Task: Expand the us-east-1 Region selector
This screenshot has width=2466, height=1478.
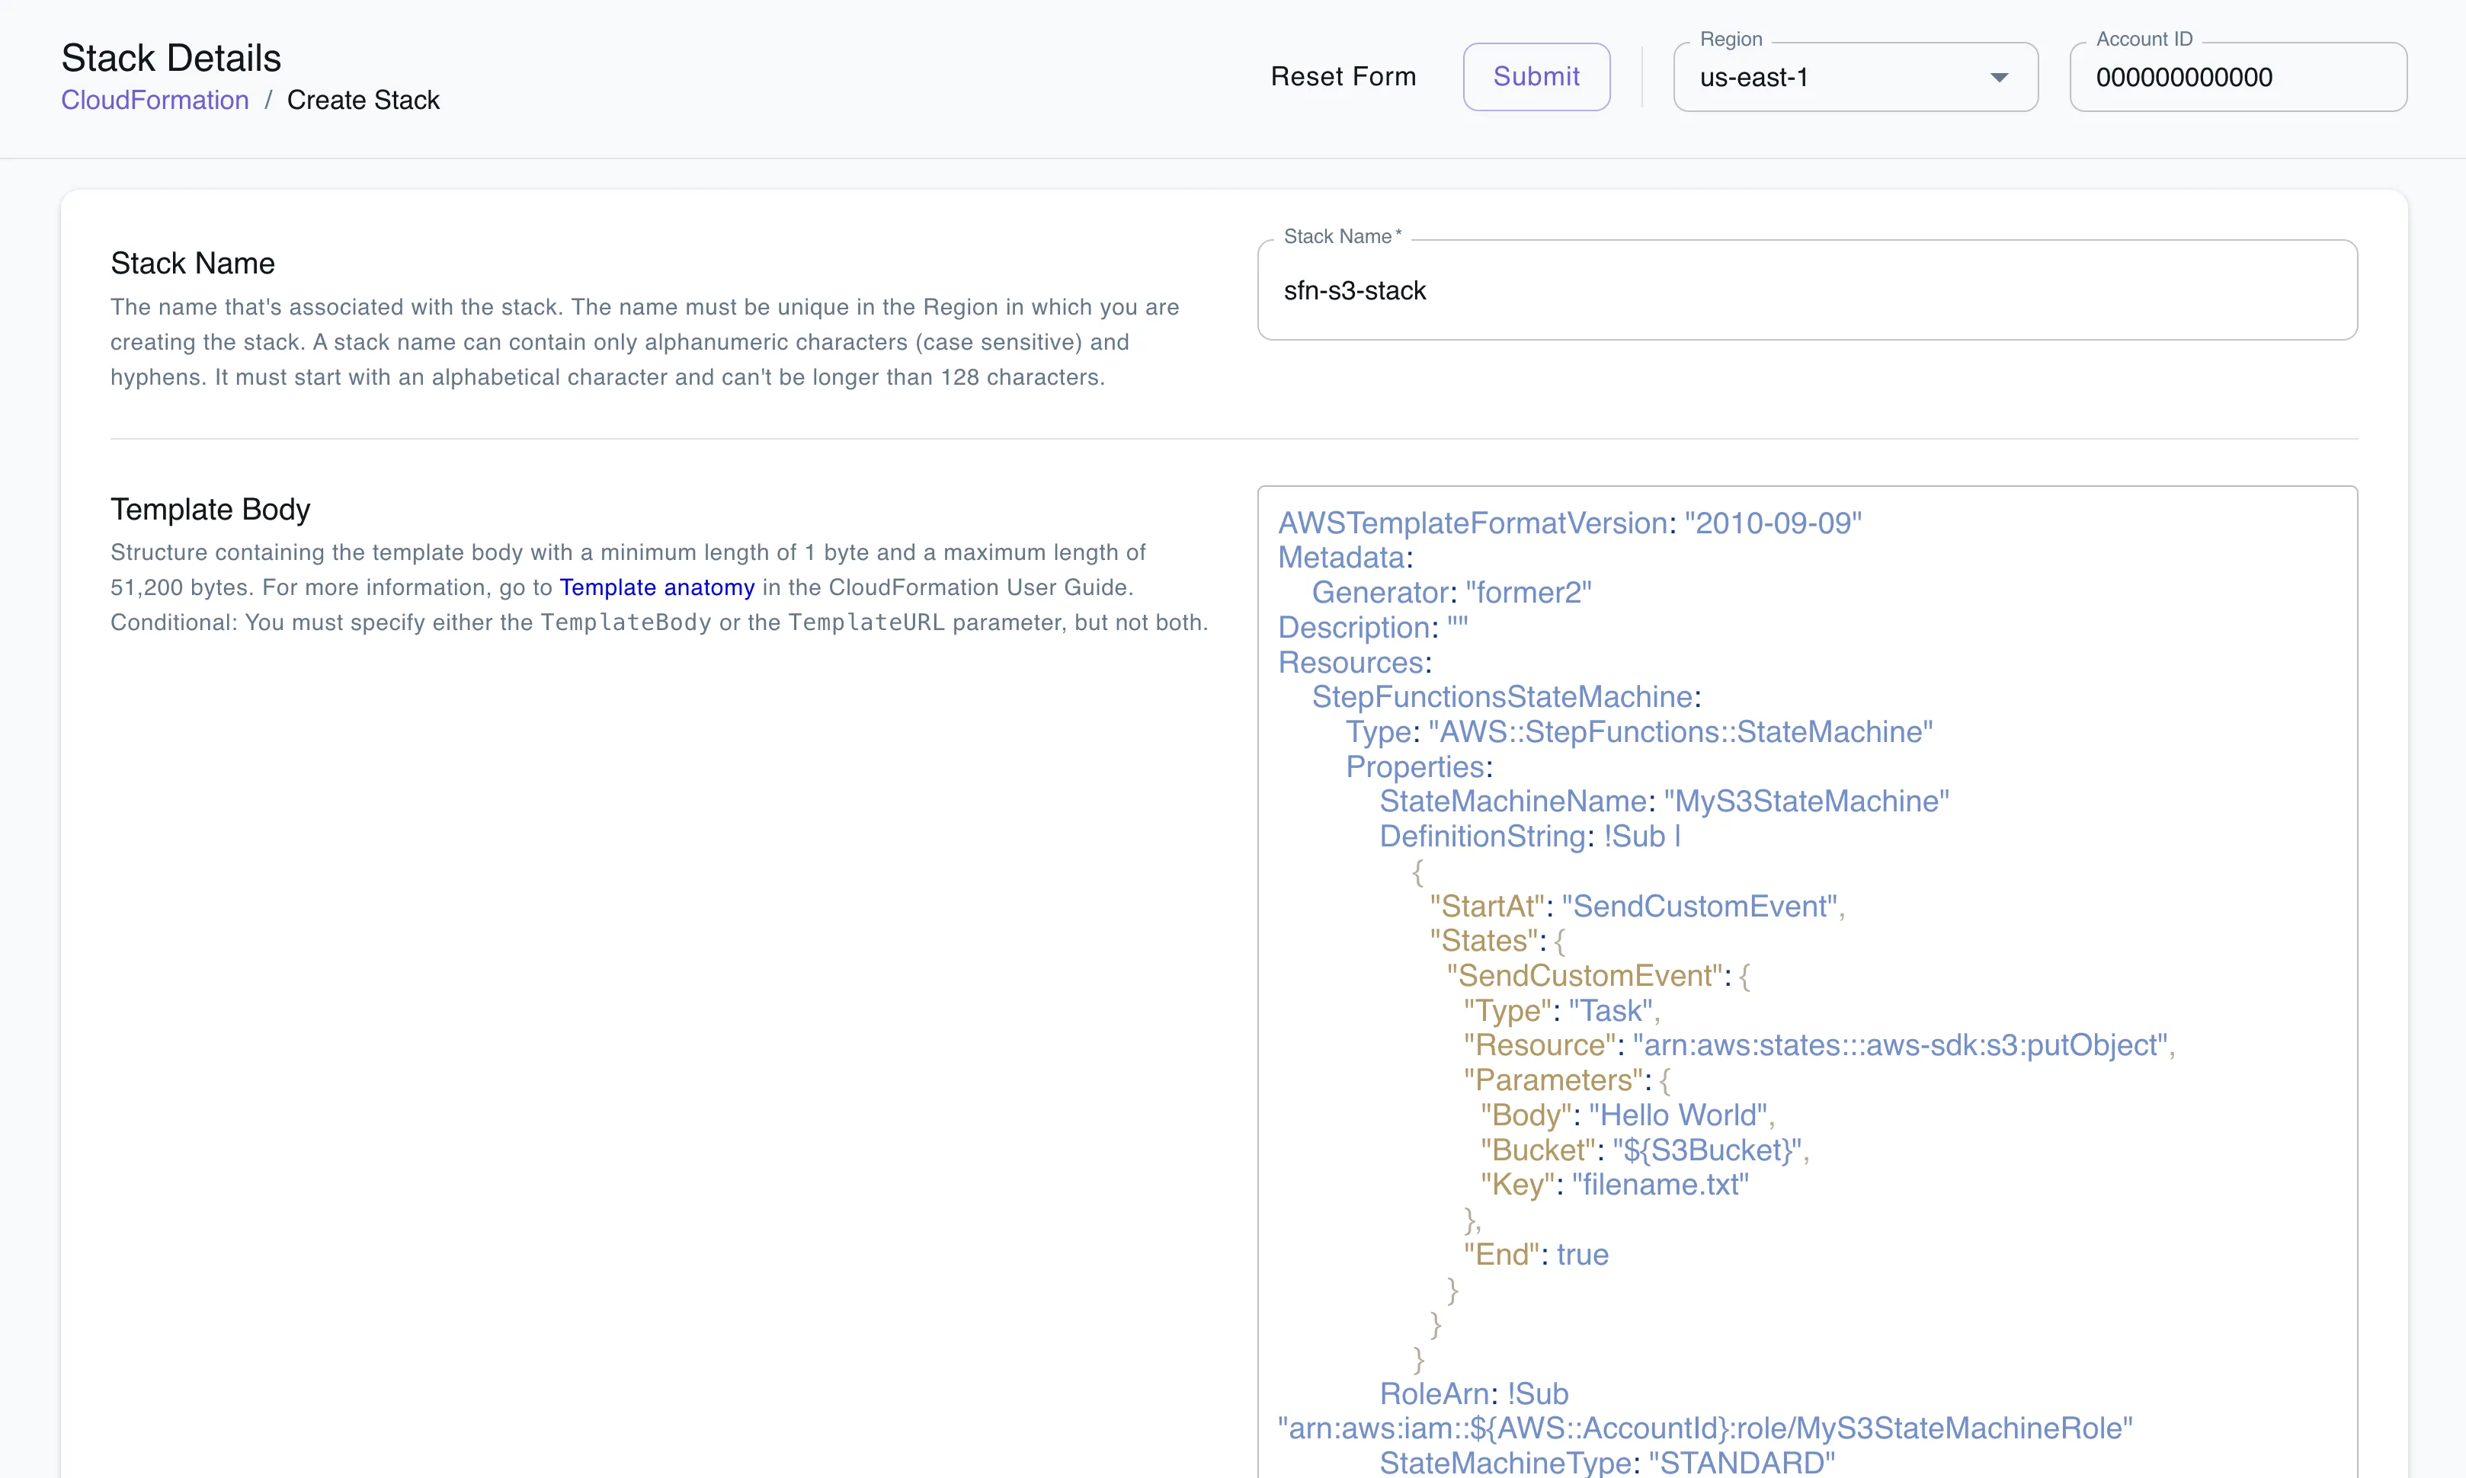Action: pos(1856,77)
